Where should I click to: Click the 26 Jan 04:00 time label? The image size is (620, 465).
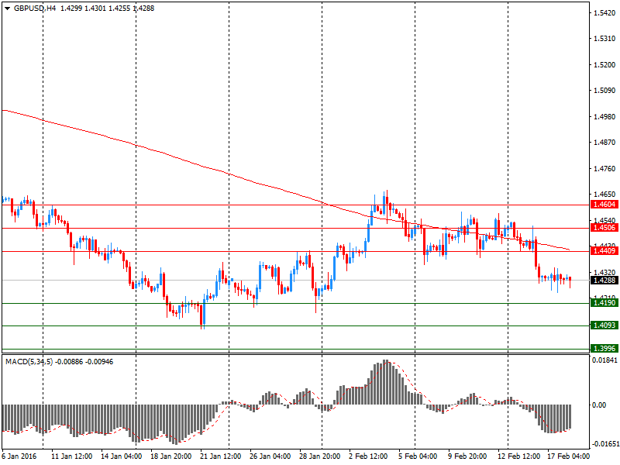[x=270, y=456]
